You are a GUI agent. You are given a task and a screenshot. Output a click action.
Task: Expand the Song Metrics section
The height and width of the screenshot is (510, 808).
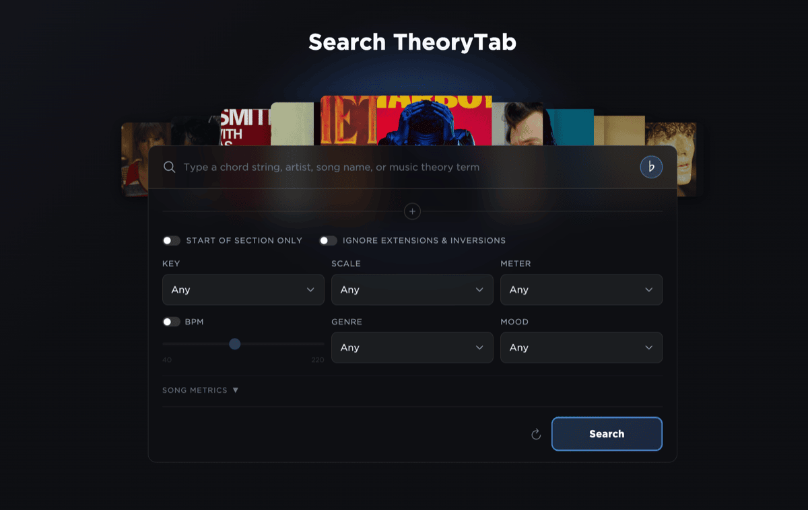tap(201, 390)
